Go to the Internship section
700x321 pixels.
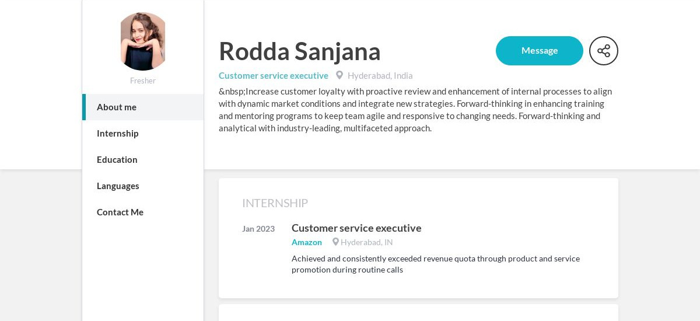pos(118,134)
